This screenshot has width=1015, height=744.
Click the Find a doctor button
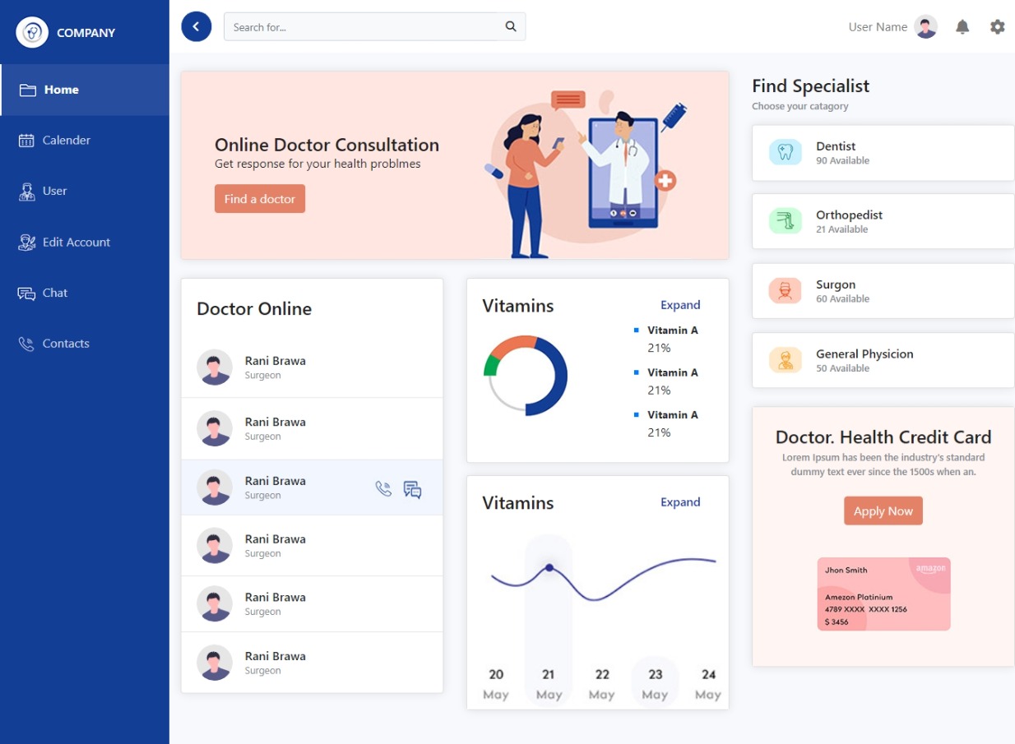pyautogui.click(x=260, y=199)
